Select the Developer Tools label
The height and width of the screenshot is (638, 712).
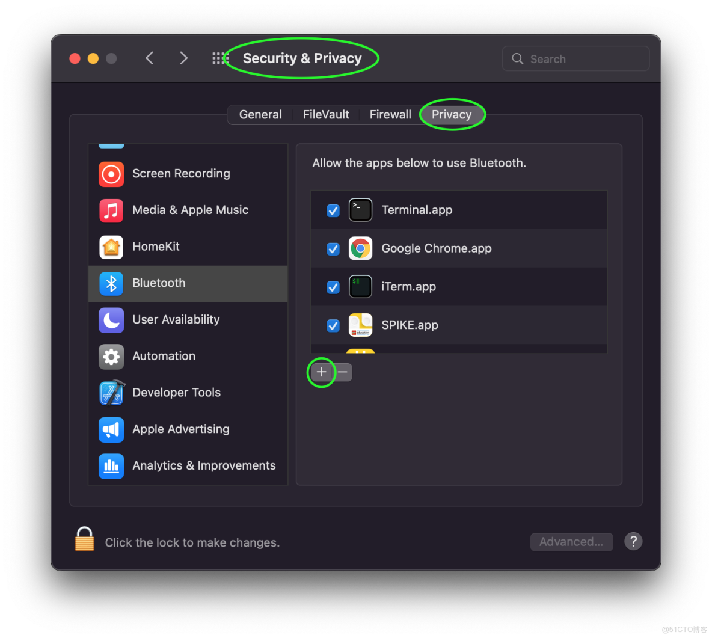tap(177, 392)
